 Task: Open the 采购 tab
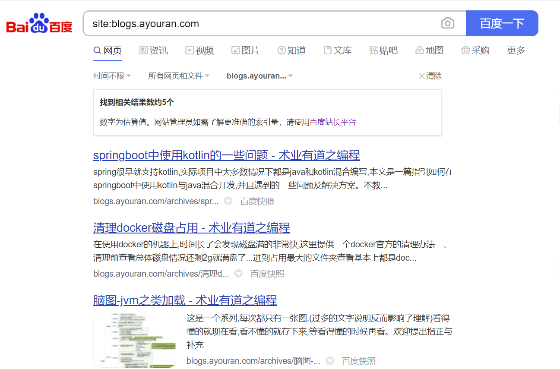tap(475, 50)
